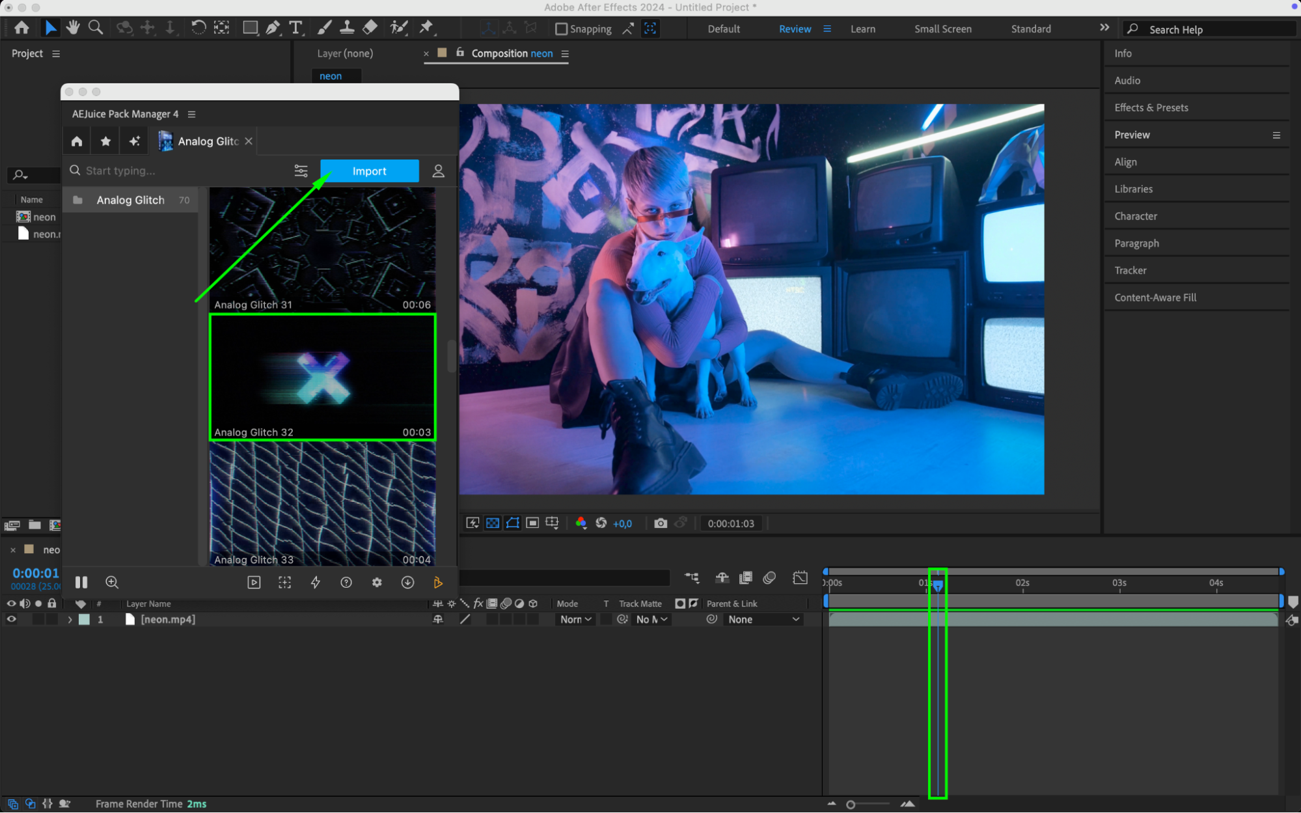1301x813 pixels.
Task: Click the Analog Glitch 33 thumbnail
Action: point(322,503)
